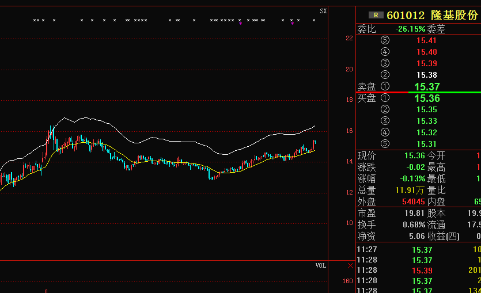Image resolution: width=481 pixels, height=293 pixels.
Task: Click the 换手 value 0.68%
Action: [414, 224]
